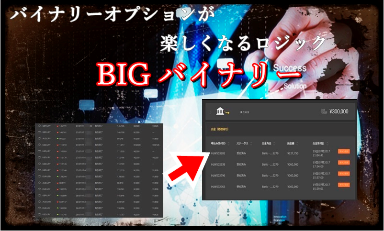Screen dimensions: 384x231
Task: Cancel withdrawal request HLW532796
Action: pos(344,174)
